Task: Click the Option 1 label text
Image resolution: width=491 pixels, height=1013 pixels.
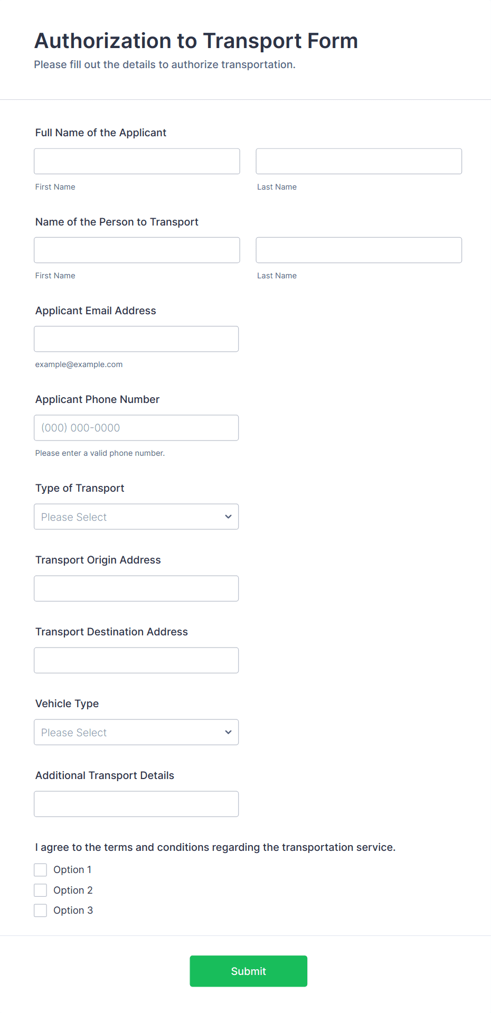Action: click(x=72, y=870)
